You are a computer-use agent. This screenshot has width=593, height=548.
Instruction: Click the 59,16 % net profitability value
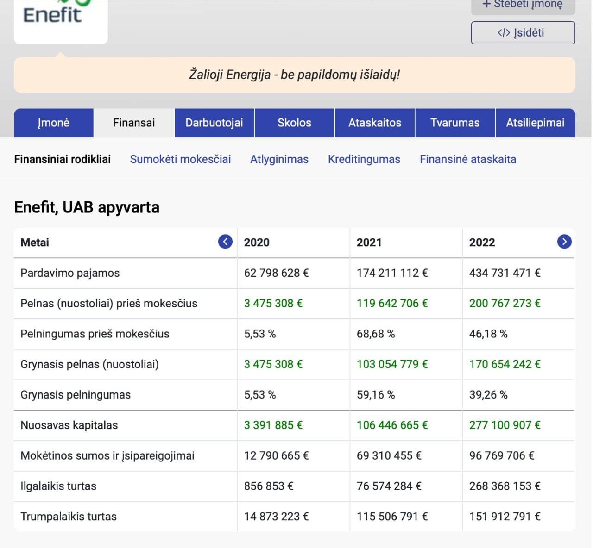376,395
